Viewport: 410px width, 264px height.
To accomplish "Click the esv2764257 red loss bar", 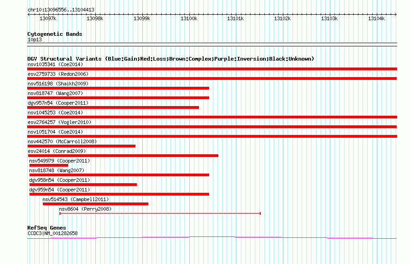I will pos(212,127).
